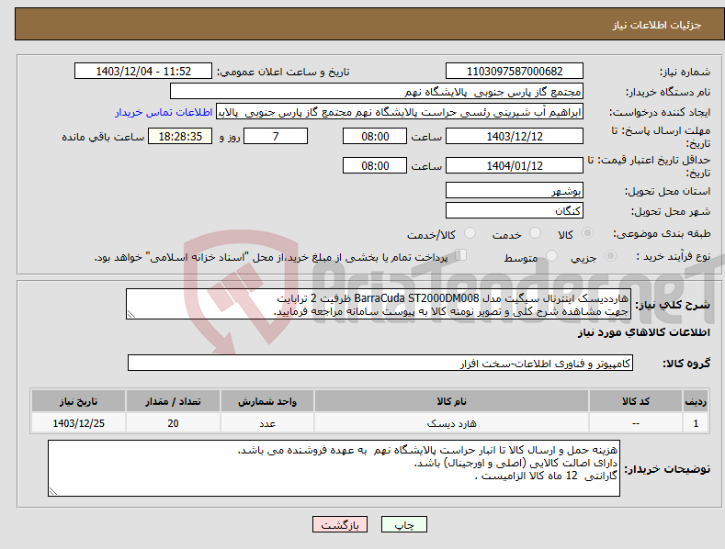The image size is (725, 549).
Task: Click the buyer notes textarea about هزینه حمل
Action: coord(334,468)
